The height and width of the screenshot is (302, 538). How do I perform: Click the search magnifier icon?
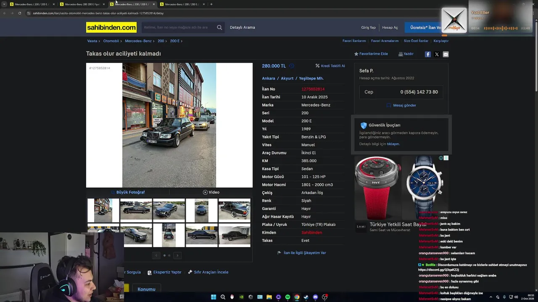(219, 27)
